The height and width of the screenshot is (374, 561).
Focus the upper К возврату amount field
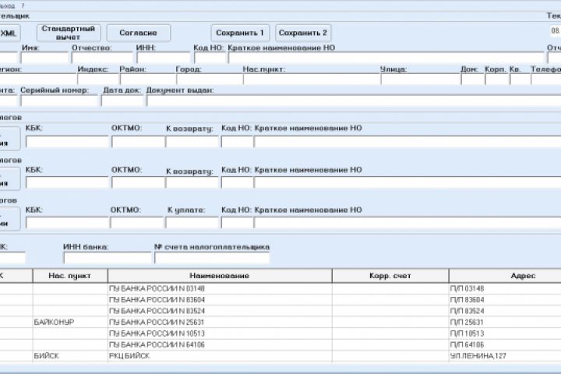click(x=192, y=142)
